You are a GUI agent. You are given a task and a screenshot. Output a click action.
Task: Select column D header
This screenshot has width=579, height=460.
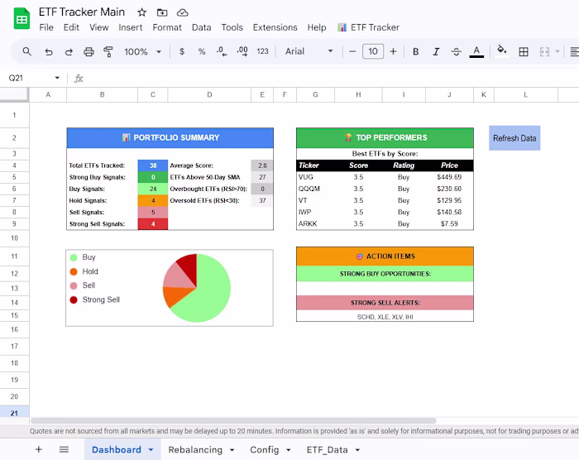pyautogui.click(x=209, y=94)
